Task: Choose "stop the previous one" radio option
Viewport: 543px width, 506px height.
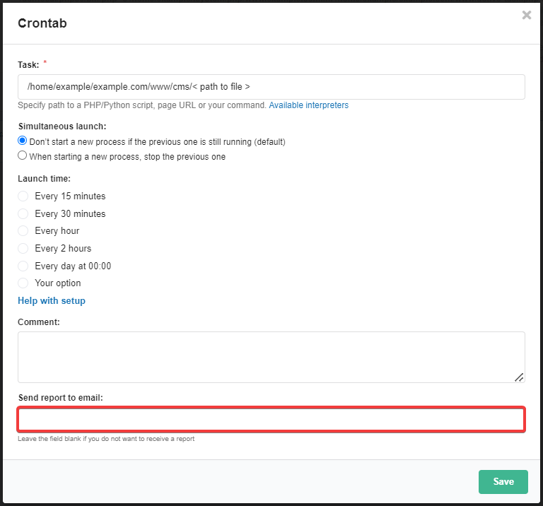Action: coord(23,156)
